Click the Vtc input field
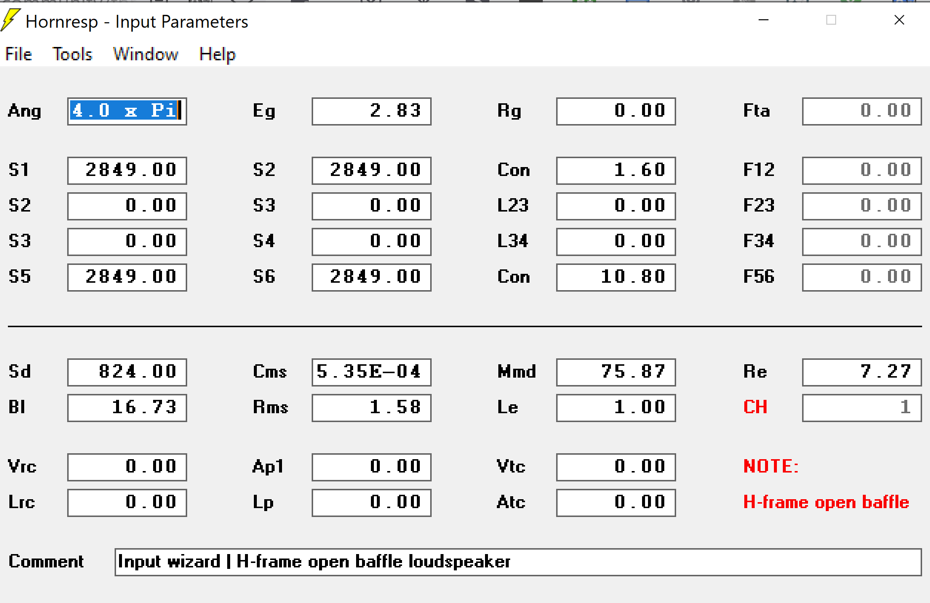This screenshot has width=930, height=603. [x=616, y=467]
